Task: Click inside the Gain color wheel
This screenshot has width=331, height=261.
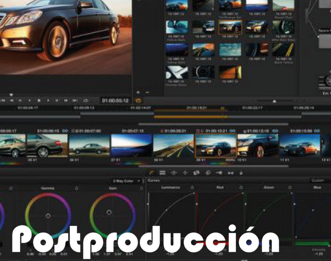Action: (113, 216)
